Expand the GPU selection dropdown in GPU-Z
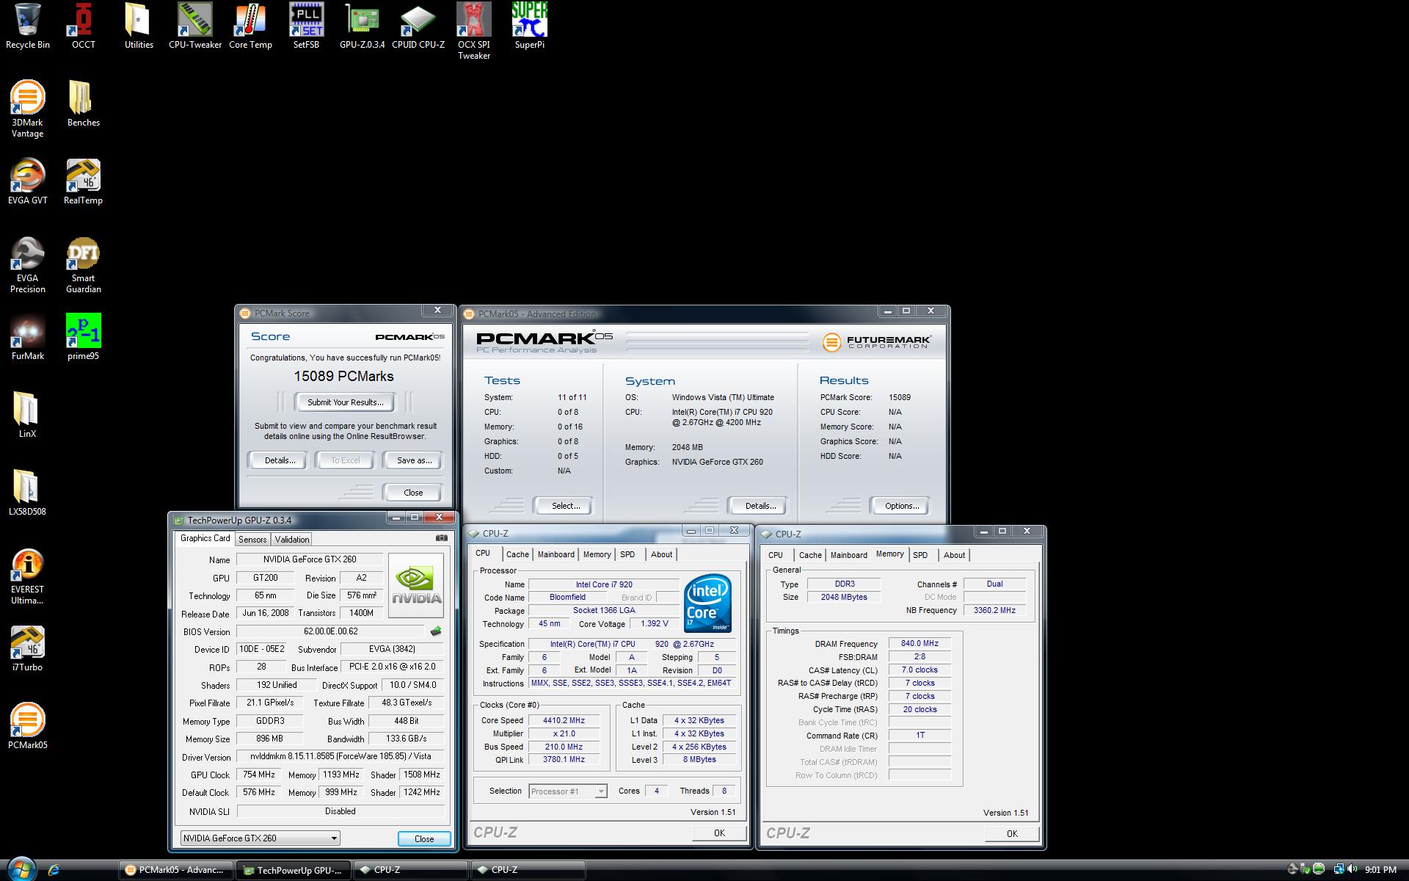The height and width of the screenshot is (881, 1409). (x=333, y=838)
